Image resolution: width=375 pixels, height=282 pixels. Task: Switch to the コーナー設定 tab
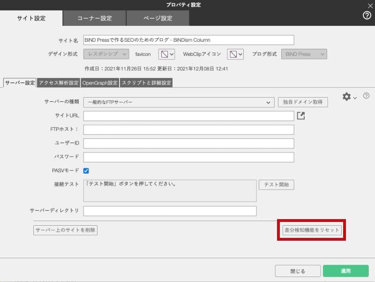(94, 18)
